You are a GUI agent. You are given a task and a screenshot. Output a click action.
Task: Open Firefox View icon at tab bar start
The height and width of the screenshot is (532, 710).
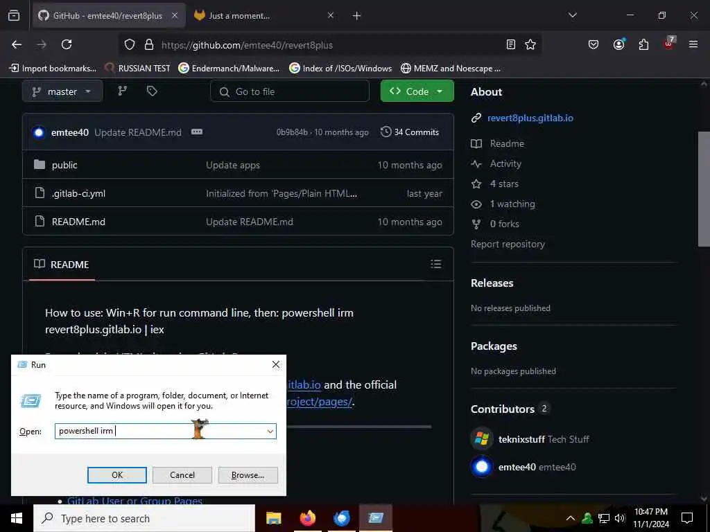pos(14,15)
